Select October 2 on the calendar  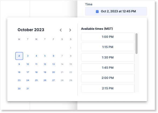click(x=19, y=56)
